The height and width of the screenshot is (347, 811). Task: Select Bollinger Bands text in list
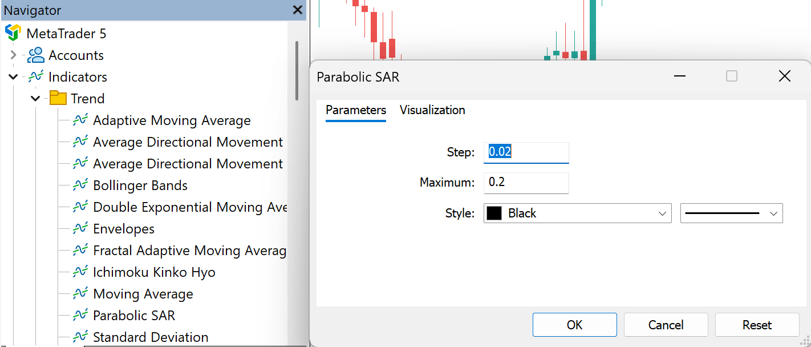point(140,185)
